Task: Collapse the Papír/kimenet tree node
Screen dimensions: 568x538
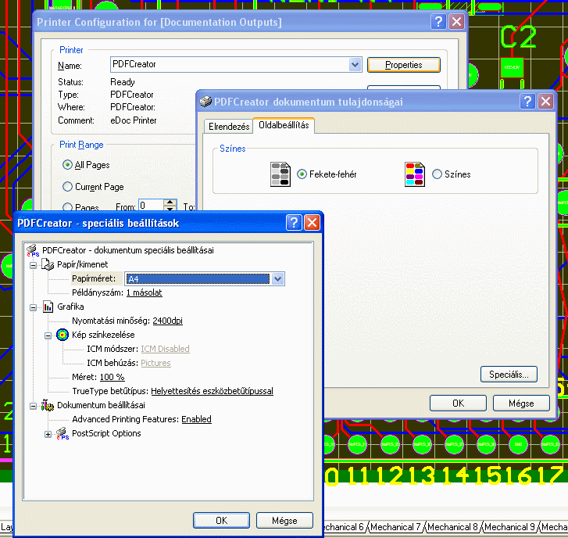Action: click(x=34, y=265)
